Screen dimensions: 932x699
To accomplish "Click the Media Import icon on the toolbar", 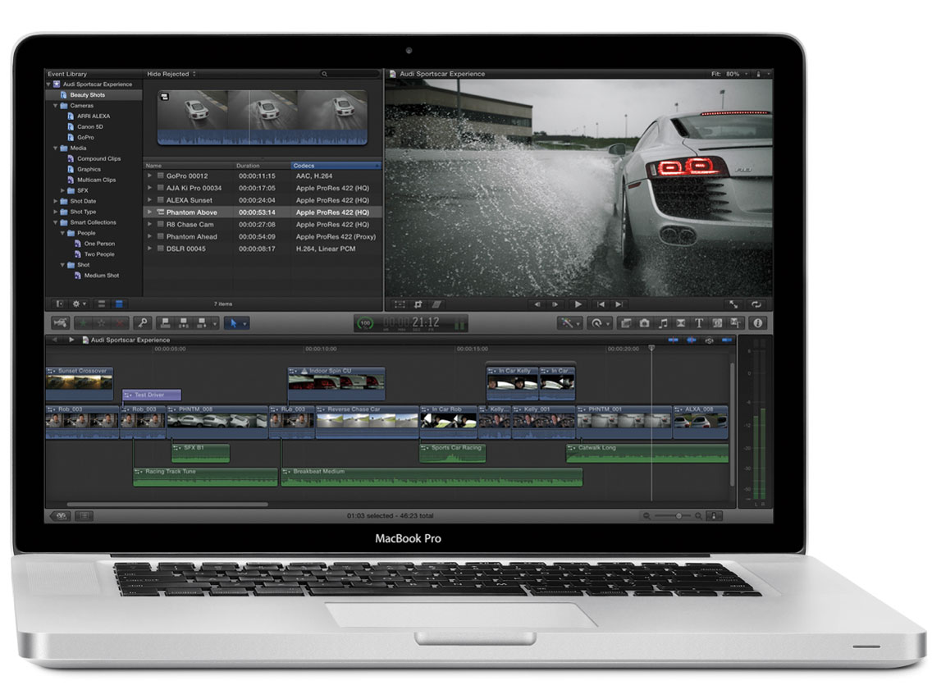I will click(59, 323).
